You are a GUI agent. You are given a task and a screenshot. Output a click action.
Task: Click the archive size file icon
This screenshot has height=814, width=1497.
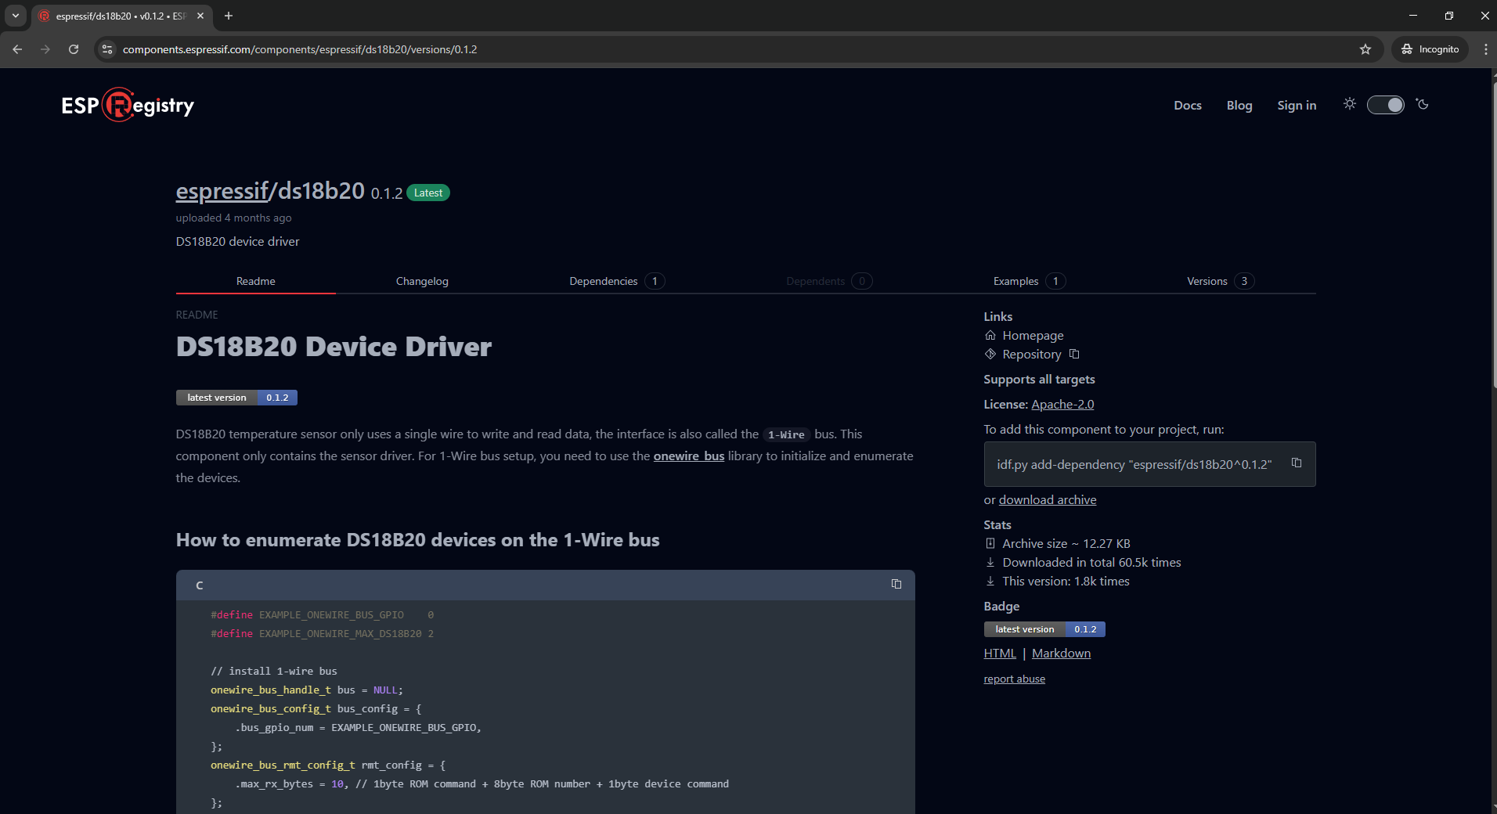click(990, 543)
